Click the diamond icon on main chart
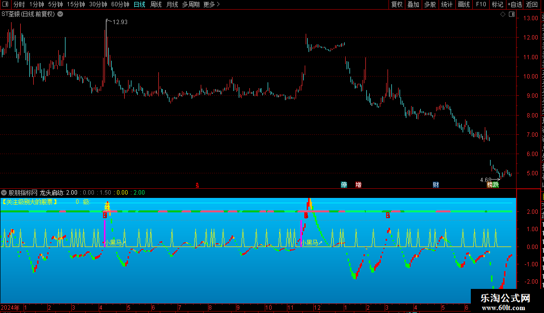 (503, 14)
